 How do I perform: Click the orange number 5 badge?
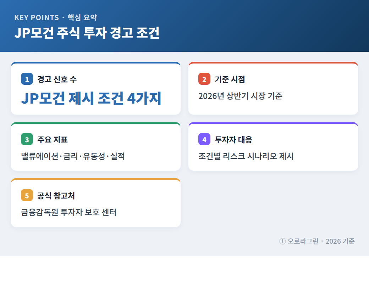(27, 195)
